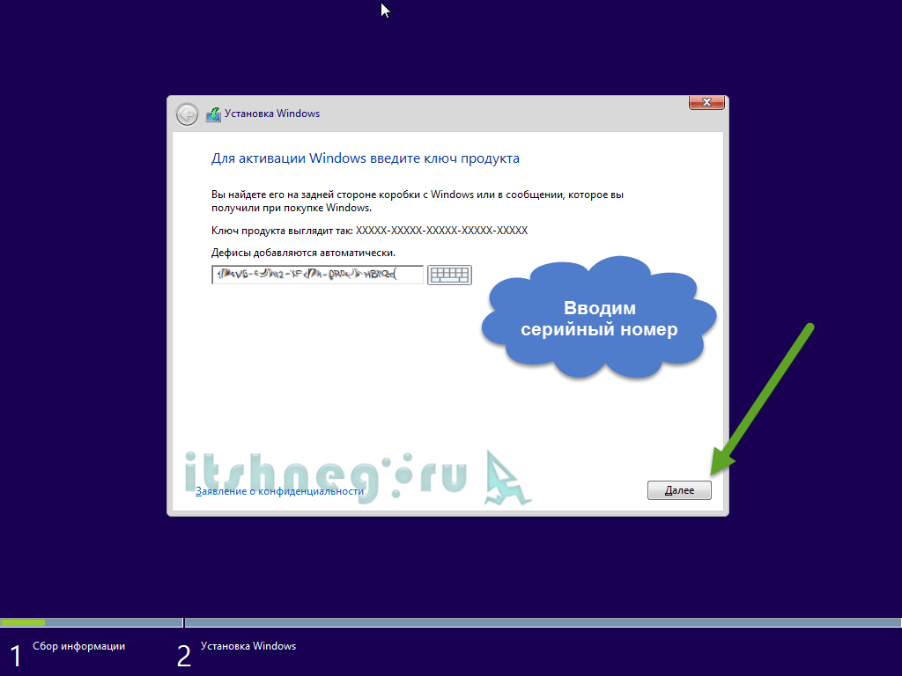Click the large step number 2
This screenshot has width=902, height=676.
[x=183, y=656]
